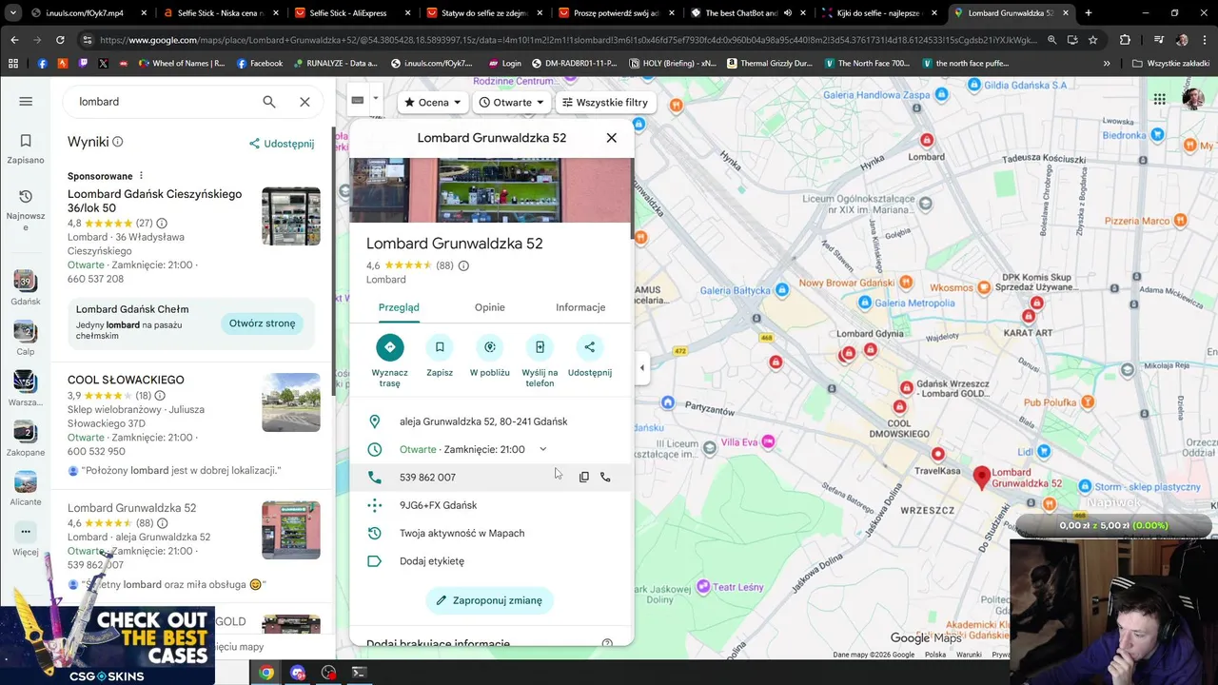Switch to the Selfie Stick - AliExpress tab
The image size is (1218, 685).
pos(350,13)
